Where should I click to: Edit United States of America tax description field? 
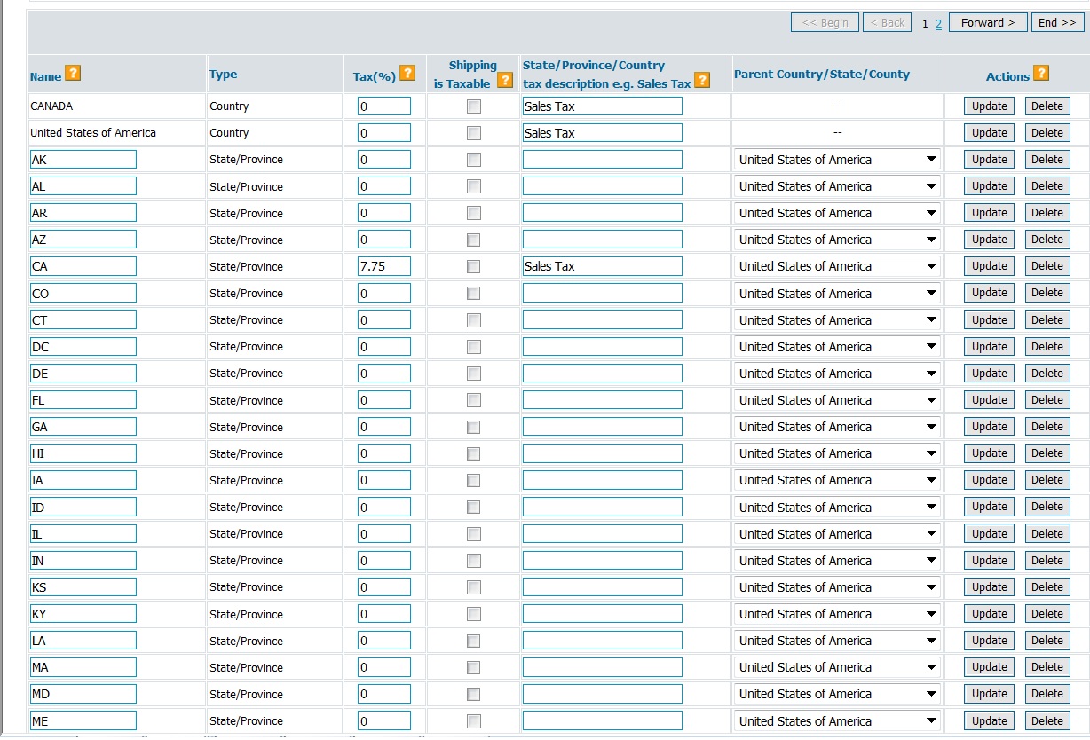[x=603, y=133]
